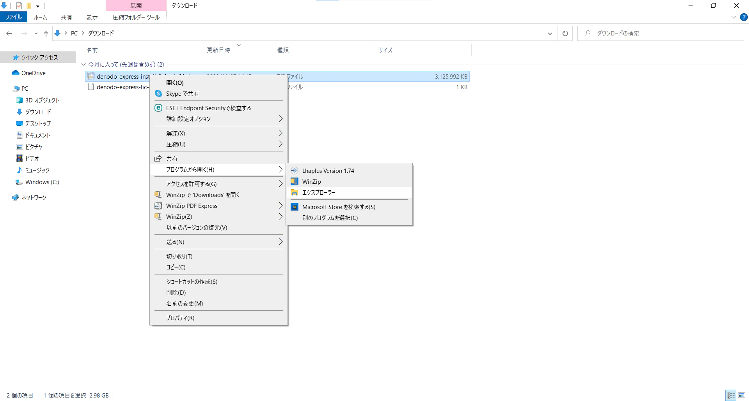Viewport: 749px width, 401px height.
Task: Click the ダウンロードの検索 search box
Action: coord(661,33)
